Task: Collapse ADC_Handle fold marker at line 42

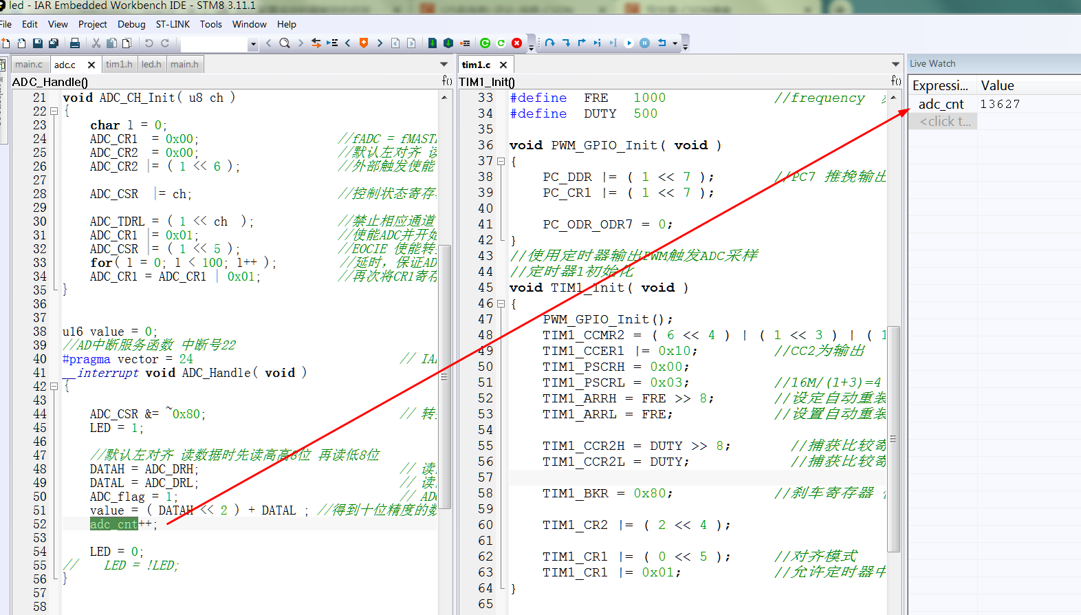Action: [54, 387]
